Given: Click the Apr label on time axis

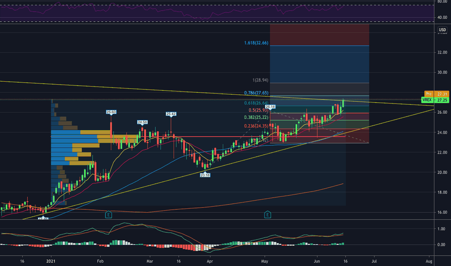Looking at the screenshot, I should tap(210, 261).
